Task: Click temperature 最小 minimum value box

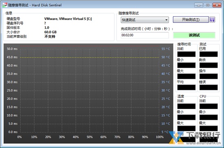Action: [187, 117]
